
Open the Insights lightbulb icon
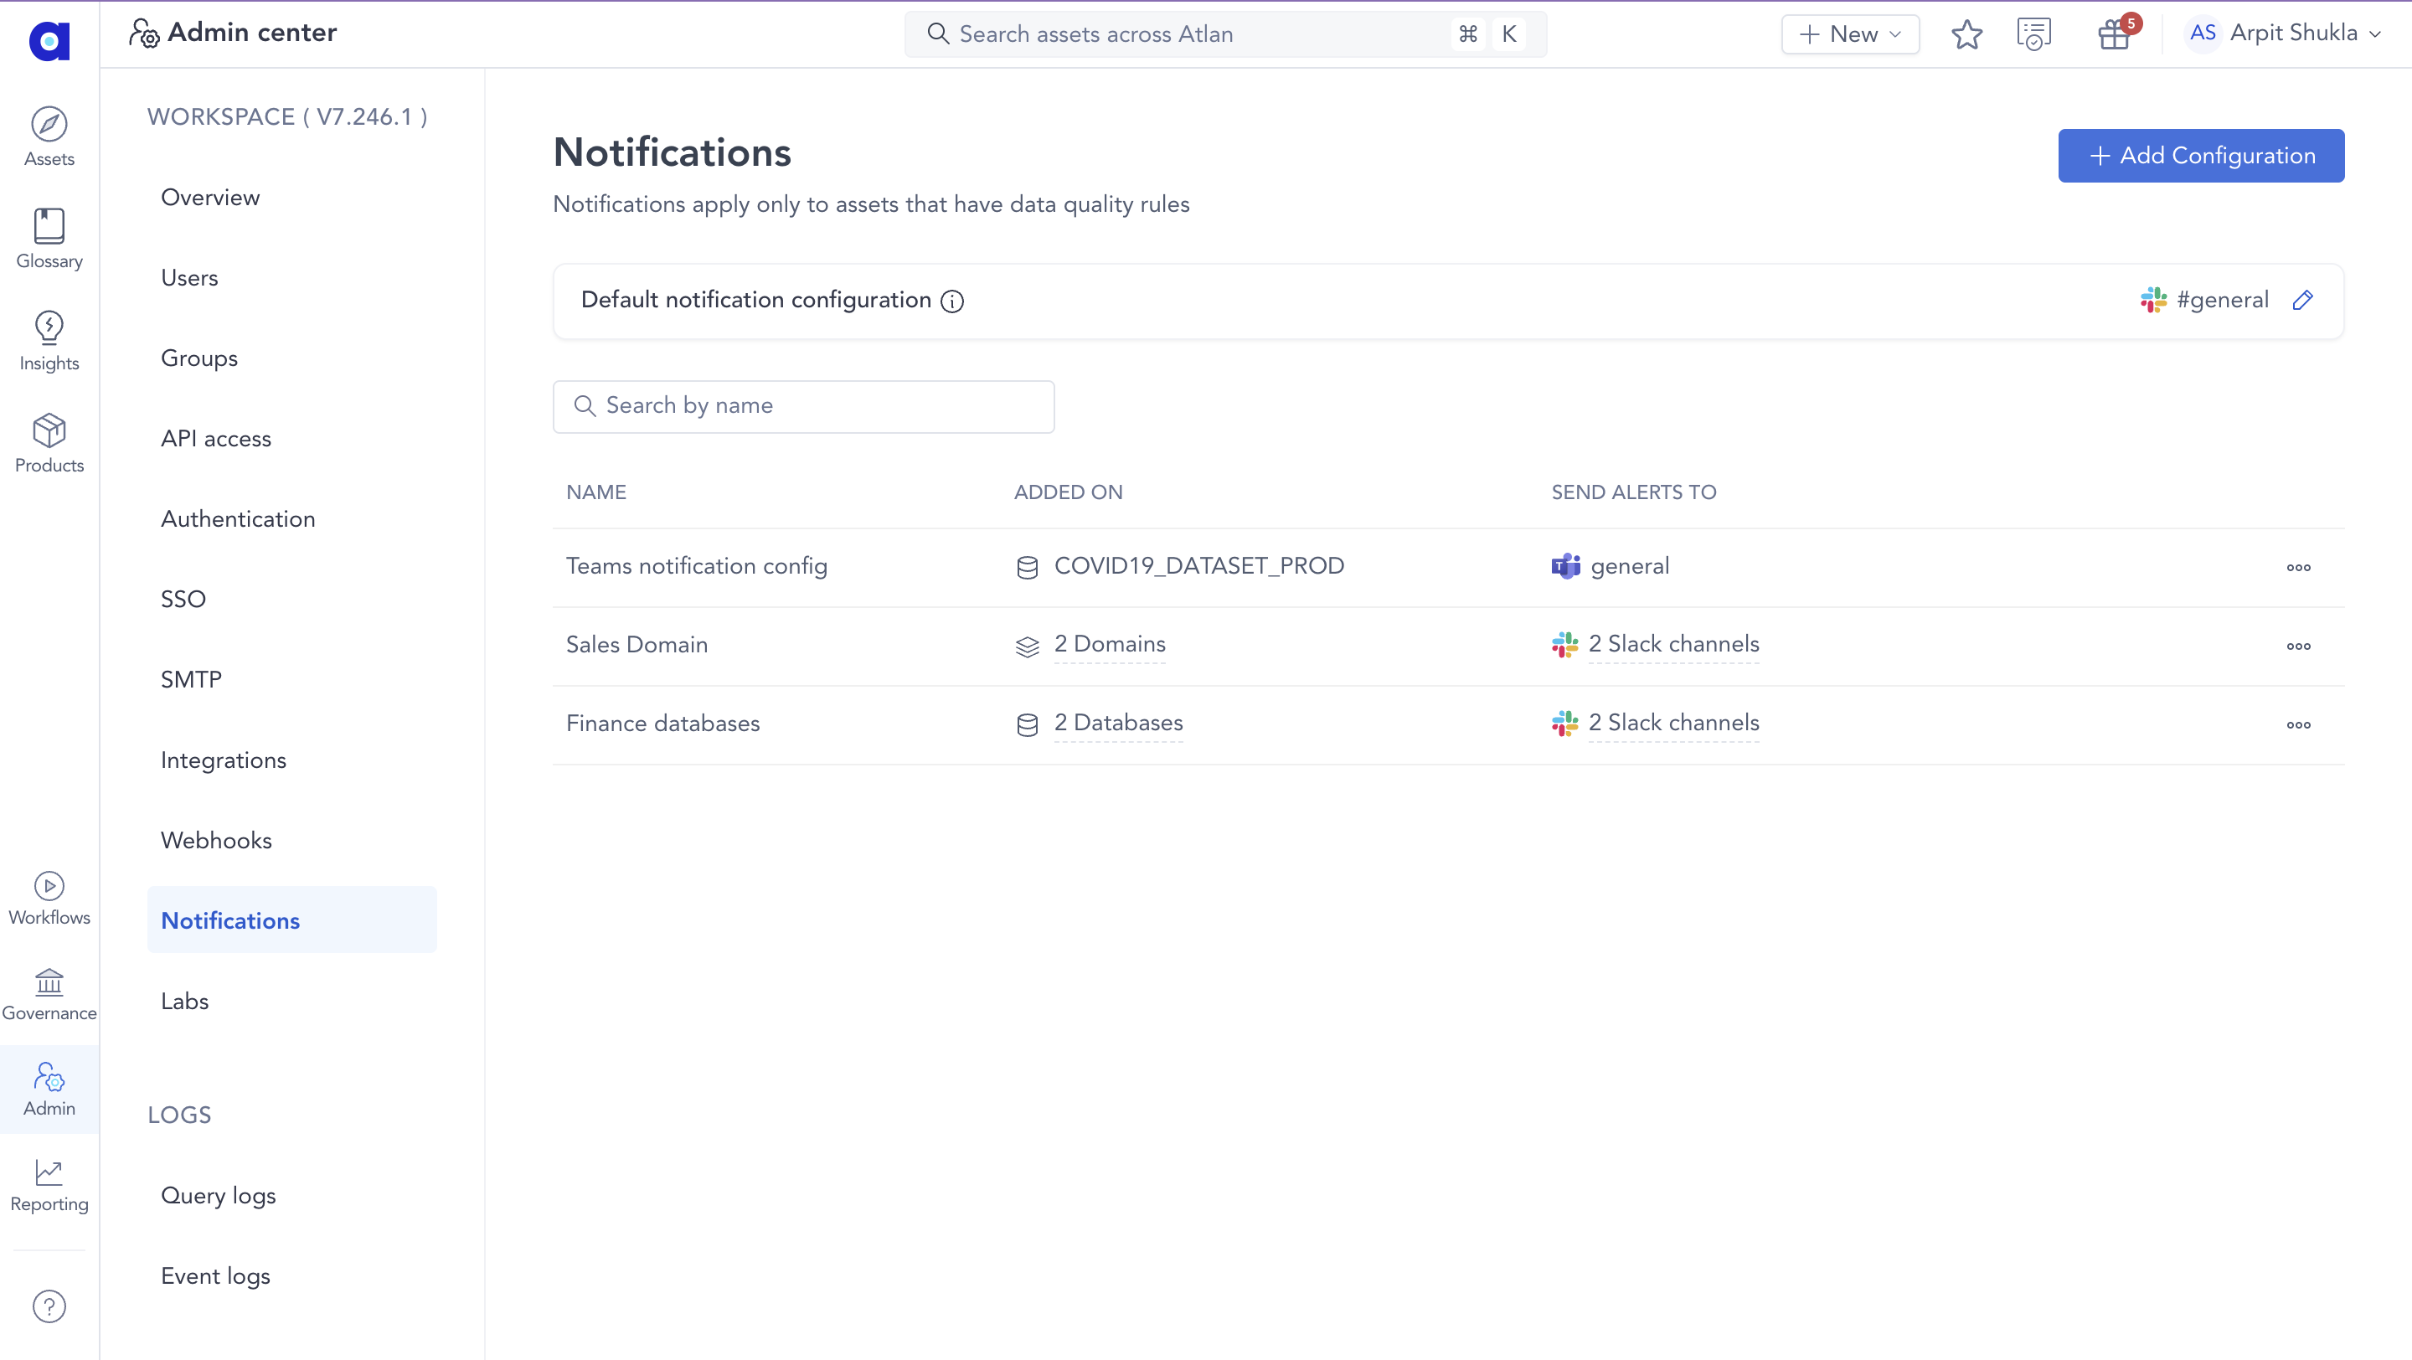[49, 328]
